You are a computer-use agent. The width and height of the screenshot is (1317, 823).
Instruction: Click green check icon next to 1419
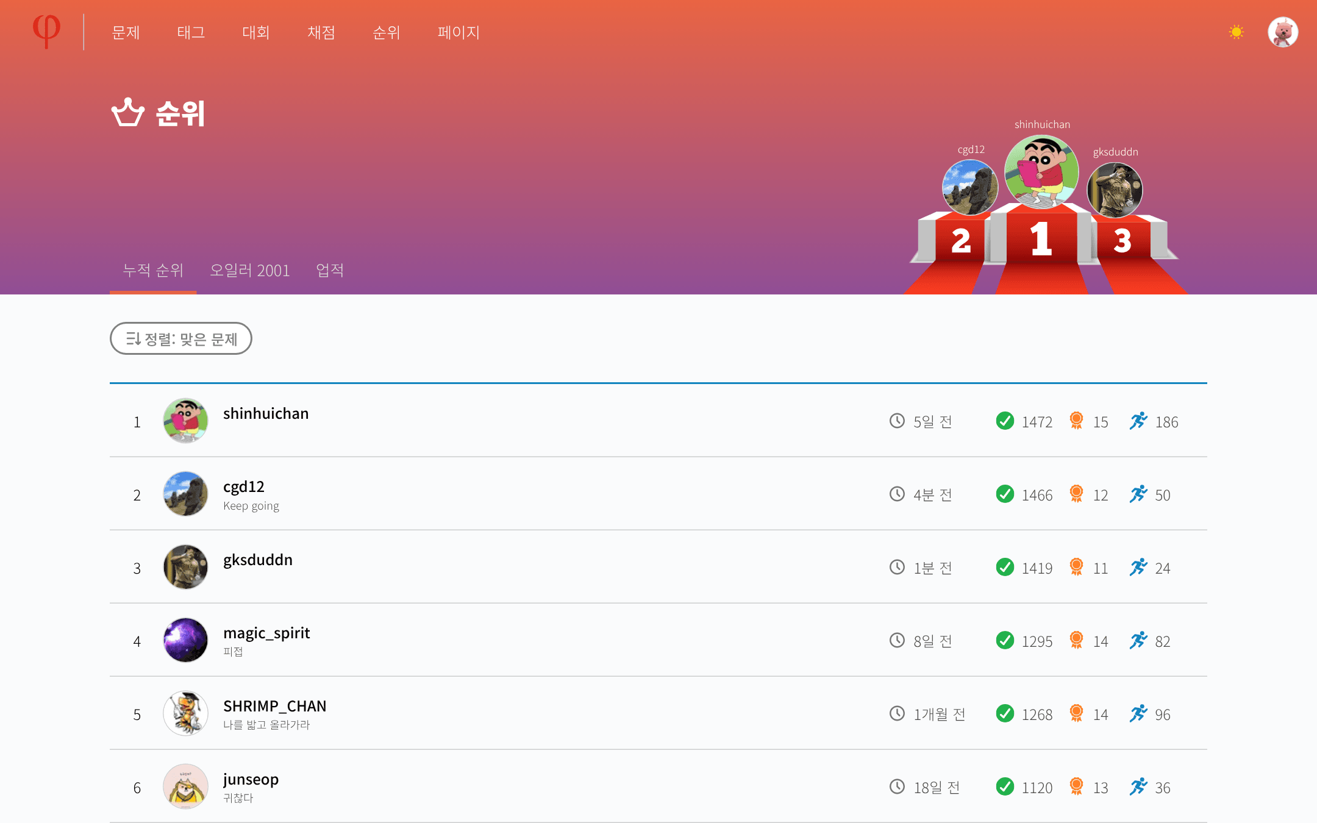tap(1005, 567)
